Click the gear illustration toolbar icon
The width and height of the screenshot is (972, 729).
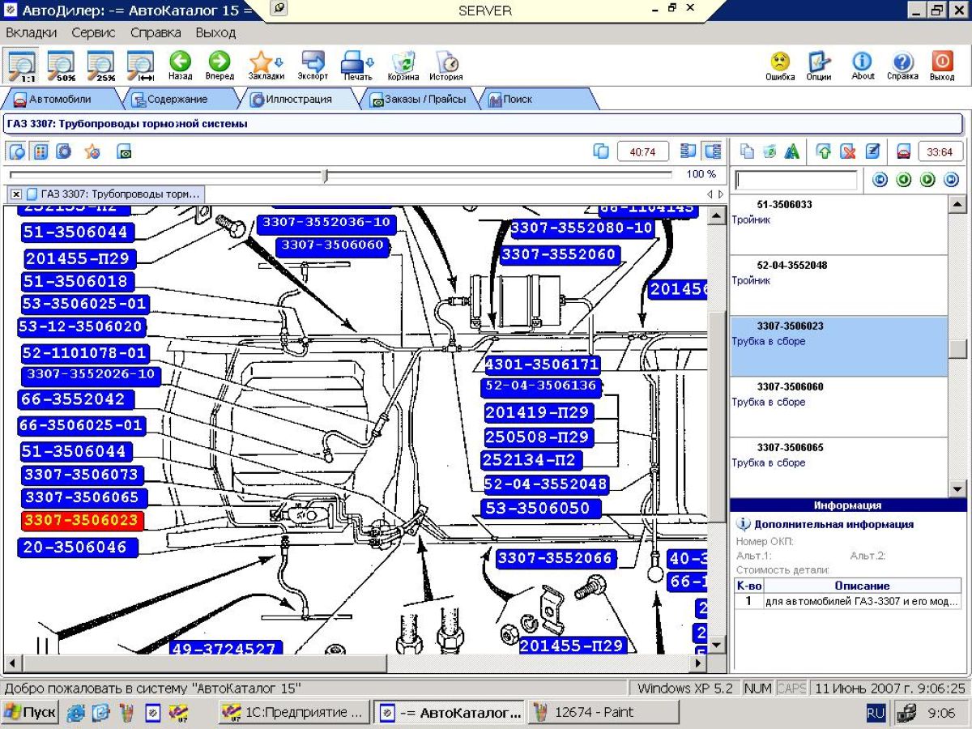(x=63, y=151)
